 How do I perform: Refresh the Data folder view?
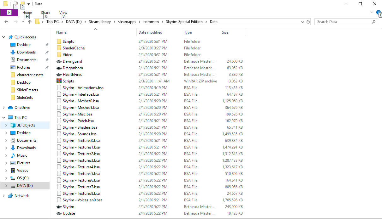click(x=308, y=22)
